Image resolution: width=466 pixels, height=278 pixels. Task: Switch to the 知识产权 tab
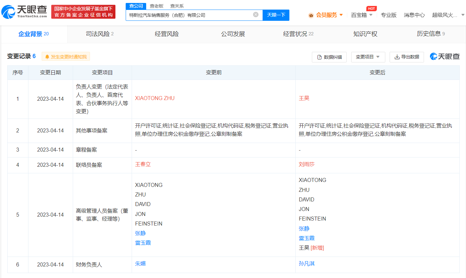(x=365, y=34)
